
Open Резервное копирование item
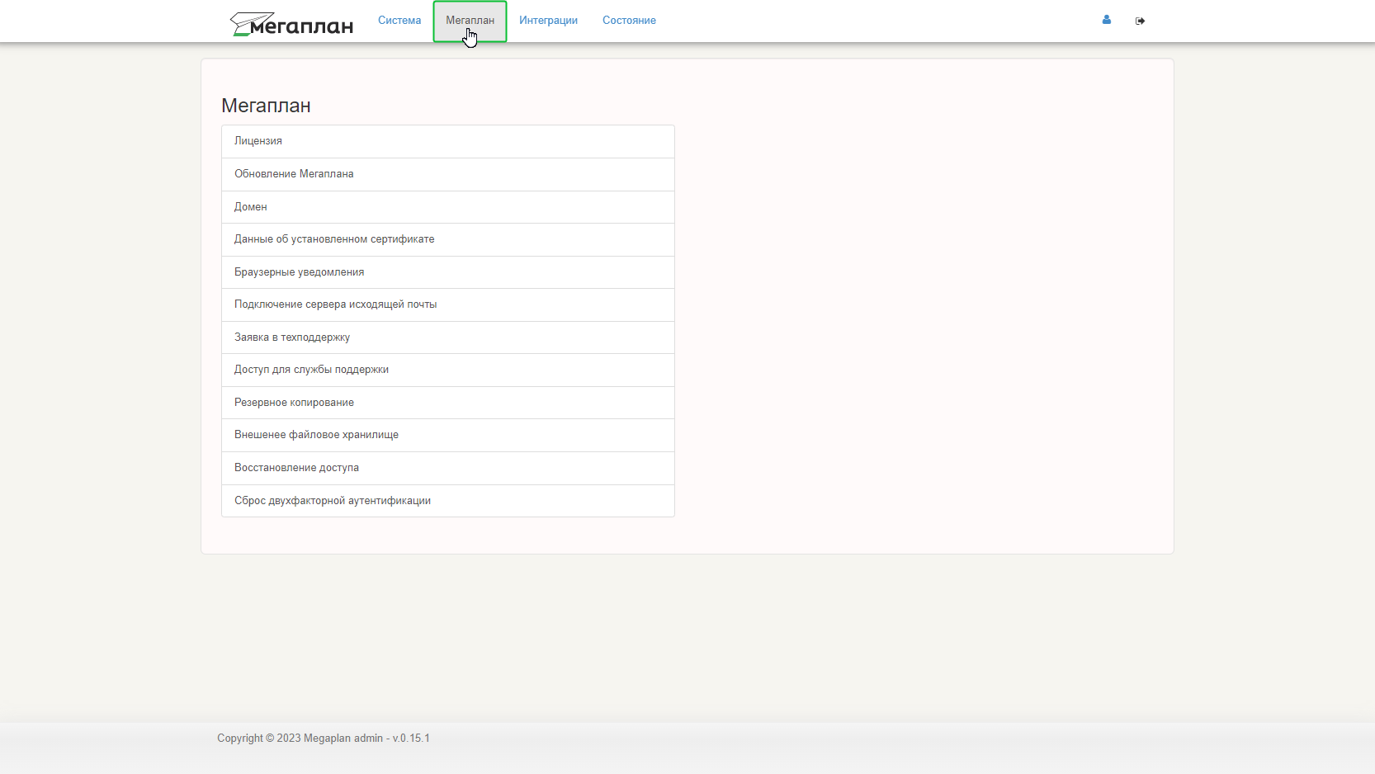[448, 403]
